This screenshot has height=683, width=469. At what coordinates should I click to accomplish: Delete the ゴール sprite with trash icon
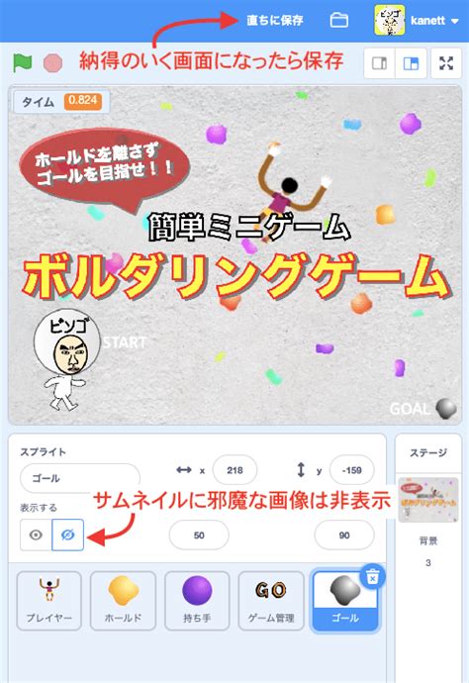372,578
